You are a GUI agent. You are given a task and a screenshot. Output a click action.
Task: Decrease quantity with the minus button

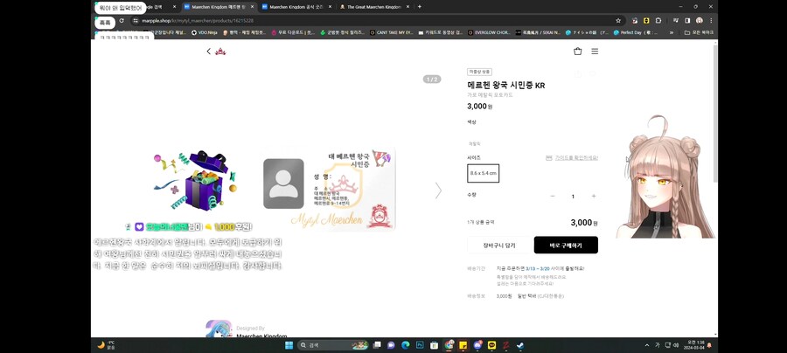(553, 196)
